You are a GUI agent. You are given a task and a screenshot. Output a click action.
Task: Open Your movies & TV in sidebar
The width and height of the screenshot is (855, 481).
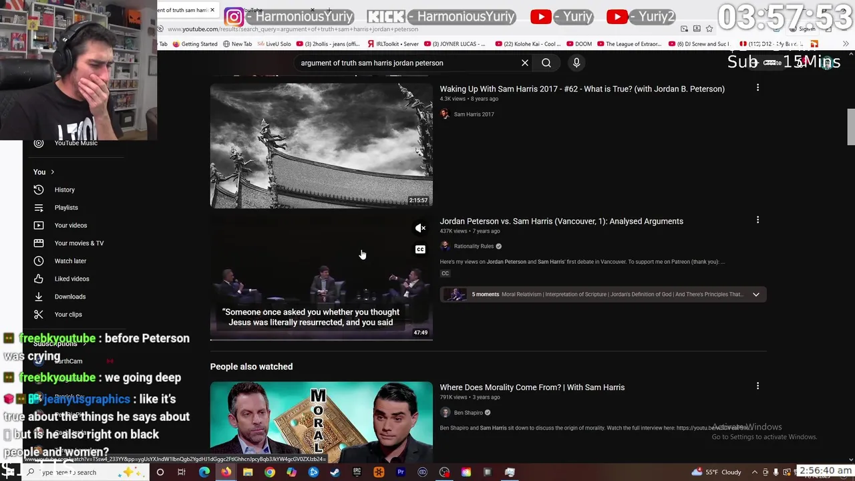point(79,243)
